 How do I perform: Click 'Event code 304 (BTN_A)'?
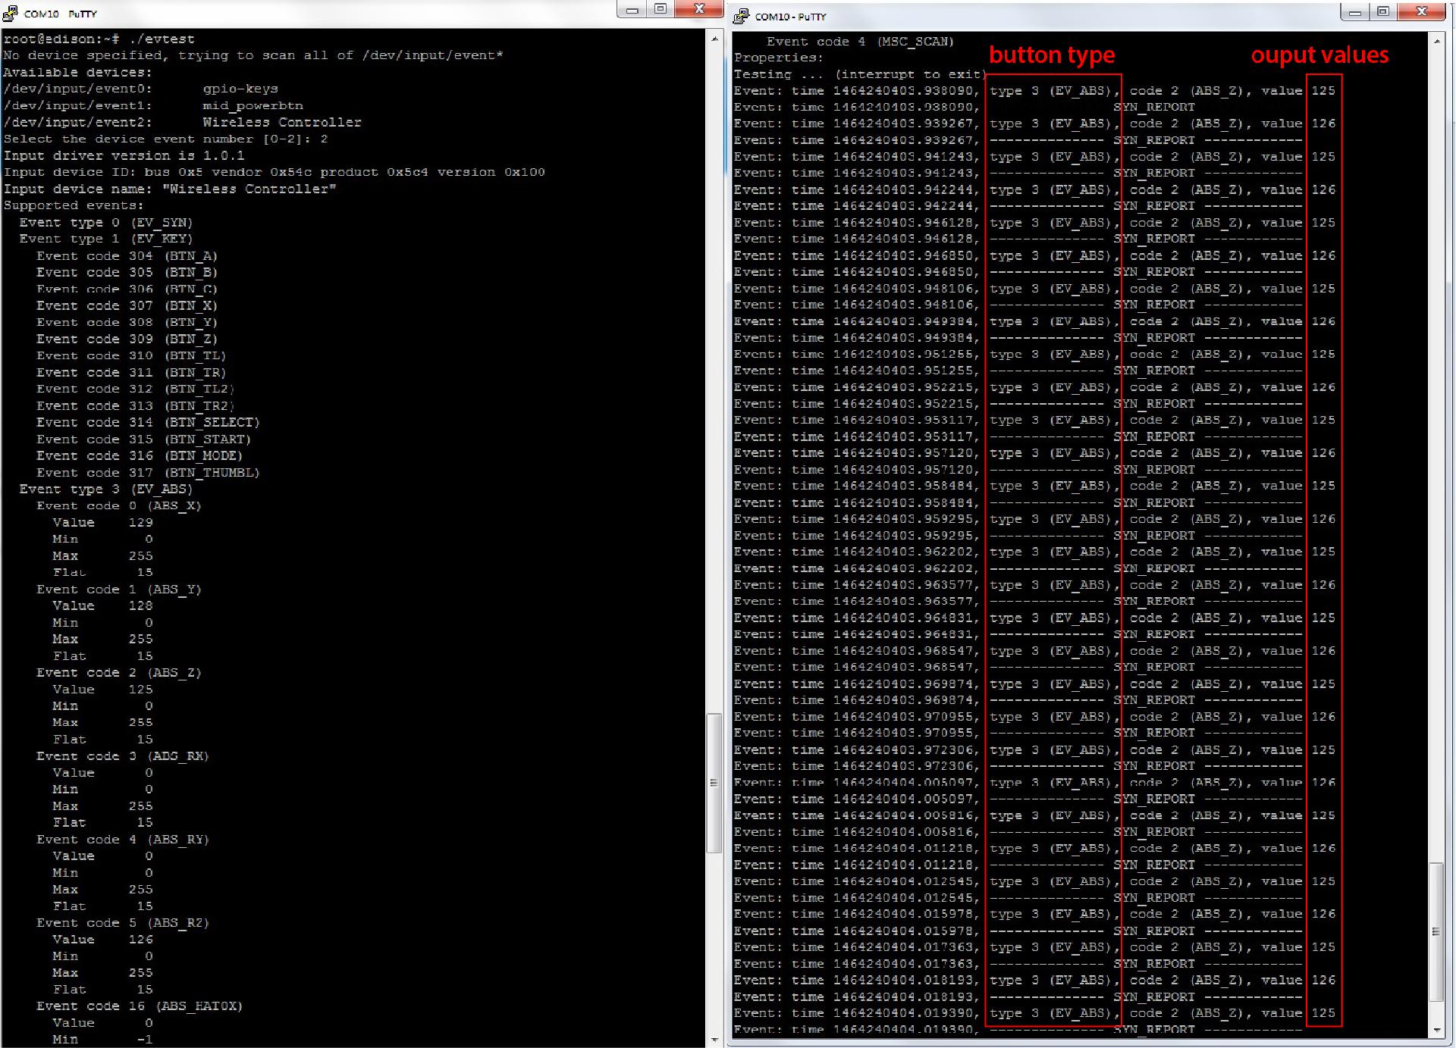[127, 255]
